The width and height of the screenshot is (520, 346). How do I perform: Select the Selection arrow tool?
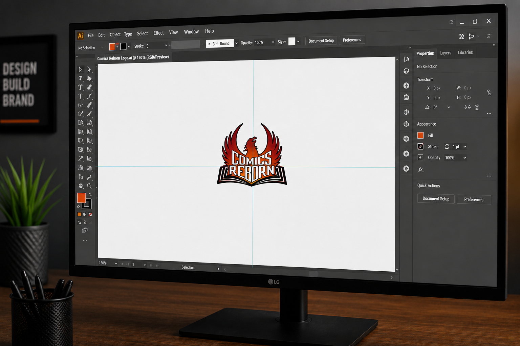click(x=80, y=69)
